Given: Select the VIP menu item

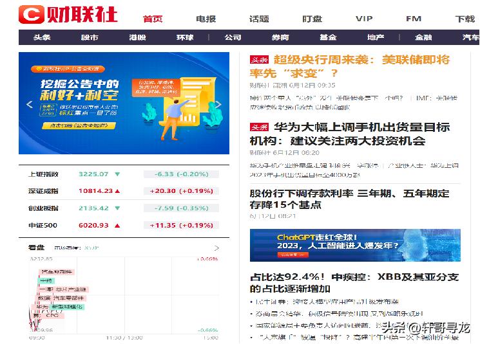Looking at the screenshot, I should tap(364, 19).
